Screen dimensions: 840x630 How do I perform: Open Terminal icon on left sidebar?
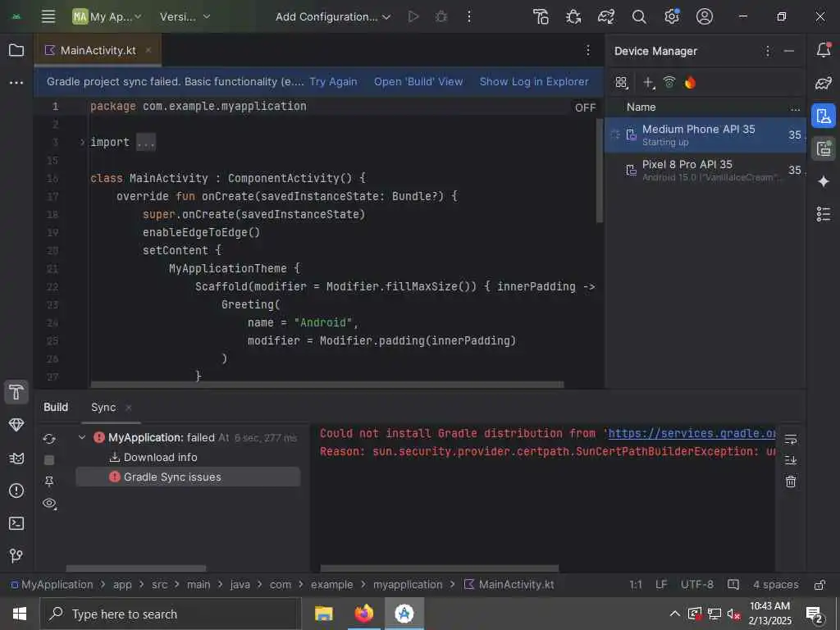[x=16, y=523]
